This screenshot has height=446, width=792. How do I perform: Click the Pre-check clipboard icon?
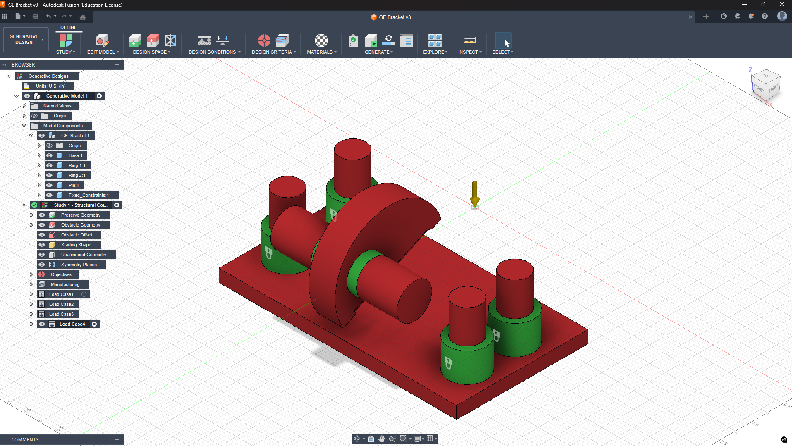353,41
